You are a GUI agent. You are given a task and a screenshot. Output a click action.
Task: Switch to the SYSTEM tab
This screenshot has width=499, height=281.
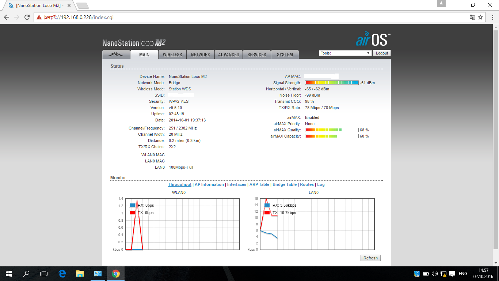[285, 55]
